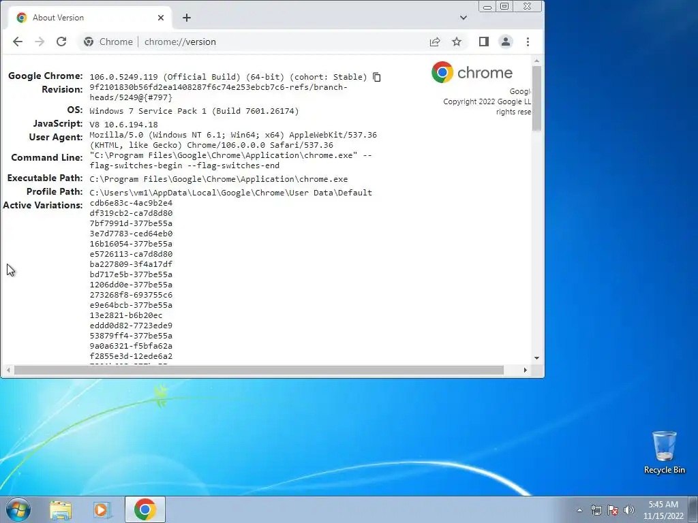Click the Show desktop strip at the taskbar's far end

pos(693,509)
